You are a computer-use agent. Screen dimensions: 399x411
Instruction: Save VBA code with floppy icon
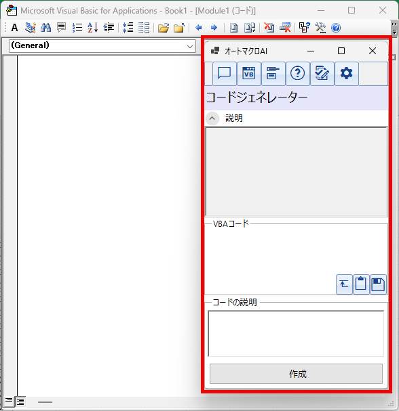click(378, 284)
